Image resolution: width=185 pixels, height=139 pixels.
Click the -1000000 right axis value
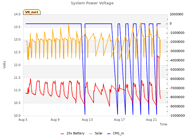coord(177,33)
